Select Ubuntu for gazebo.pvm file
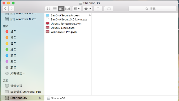The height and width of the screenshot is (101, 179). 66,23
